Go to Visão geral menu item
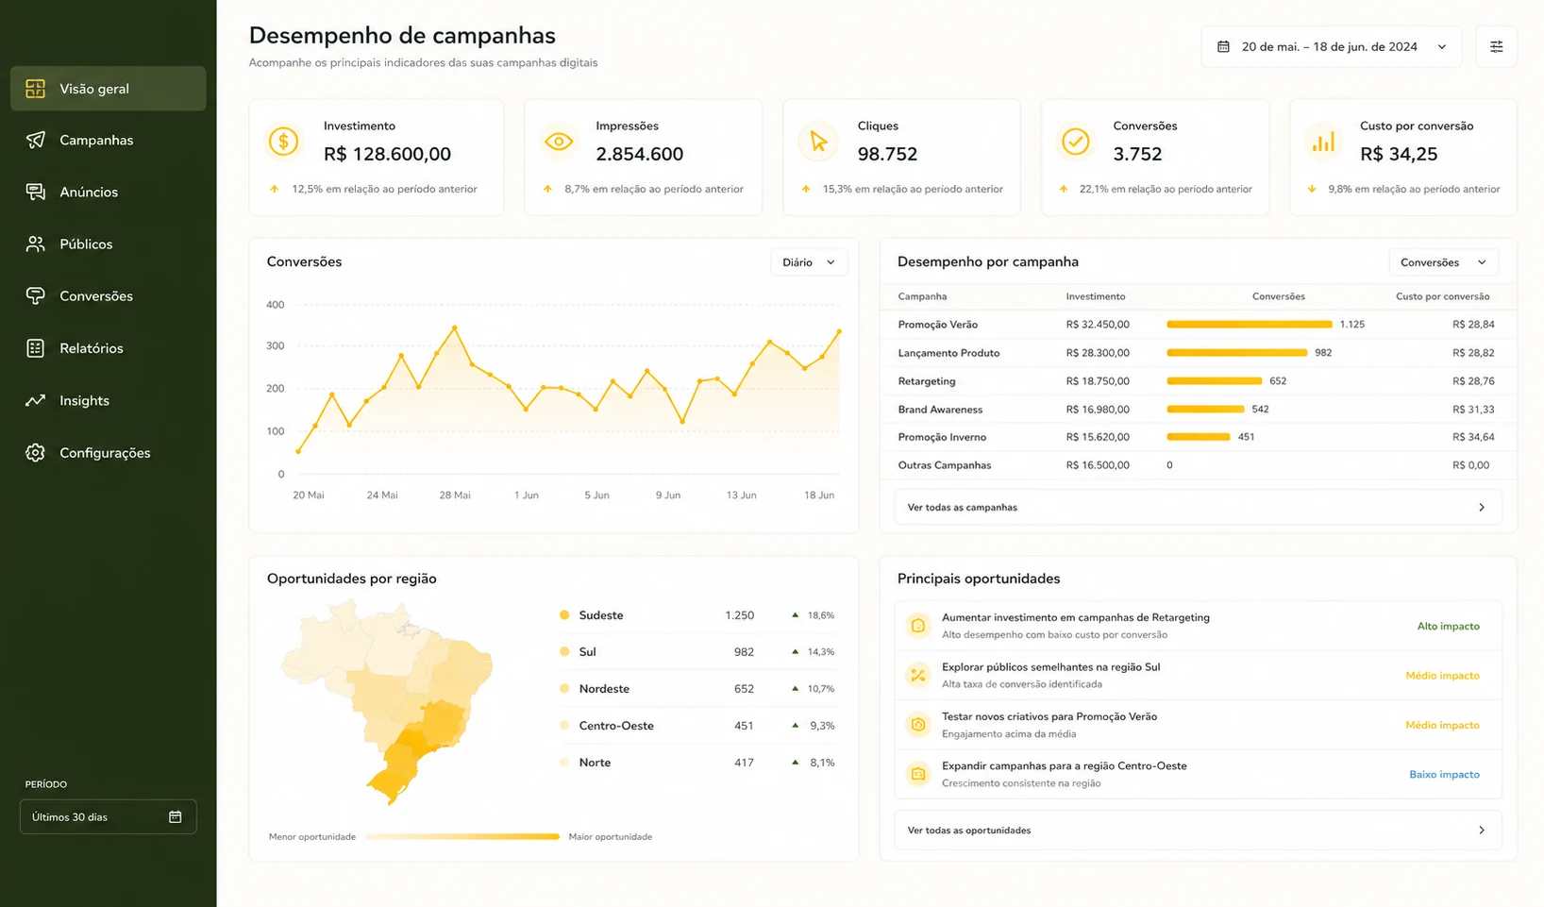This screenshot has height=907, width=1544. tap(108, 89)
